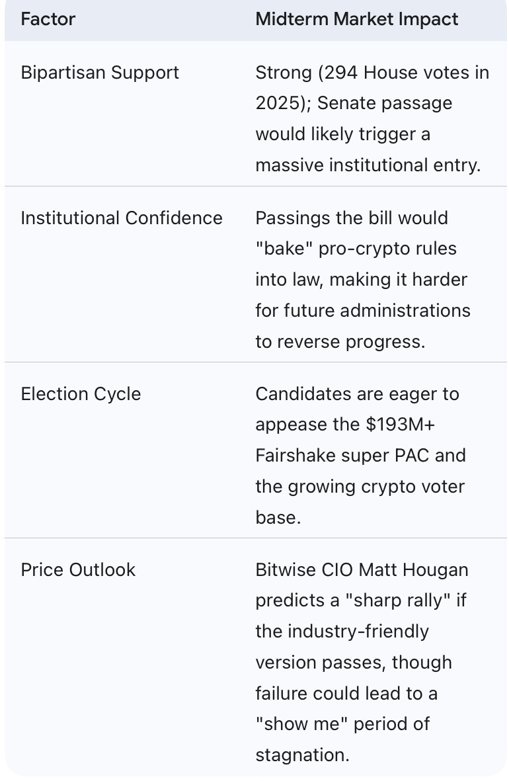Viewport: 509px width, 781px height.
Task: Click the 'Fairshake super PAC and' text
Action: click(x=360, y=456)
